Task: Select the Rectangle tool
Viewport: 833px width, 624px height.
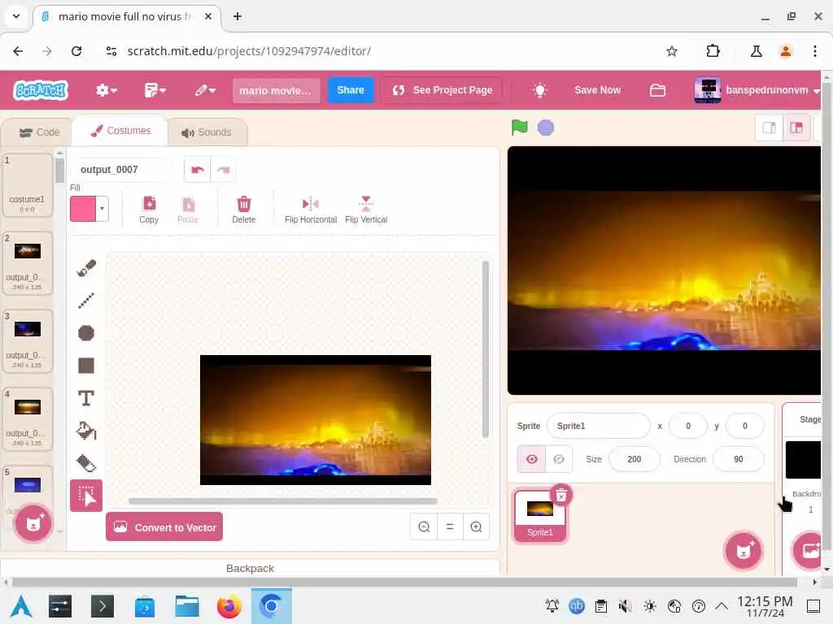Action: coord(86,366)
